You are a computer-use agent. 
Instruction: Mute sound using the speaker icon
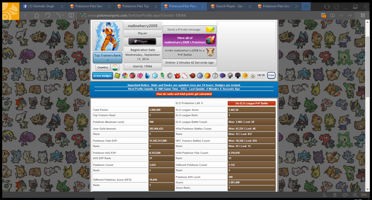click(345, 195)
